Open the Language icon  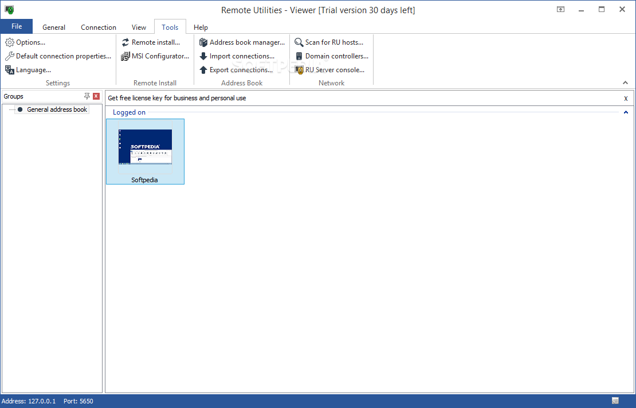tap(9, 70)
